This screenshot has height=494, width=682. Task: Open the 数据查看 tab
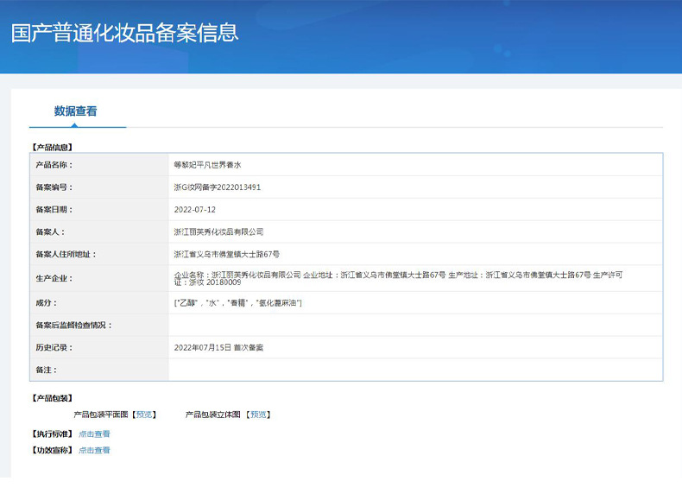coord(76,111)
